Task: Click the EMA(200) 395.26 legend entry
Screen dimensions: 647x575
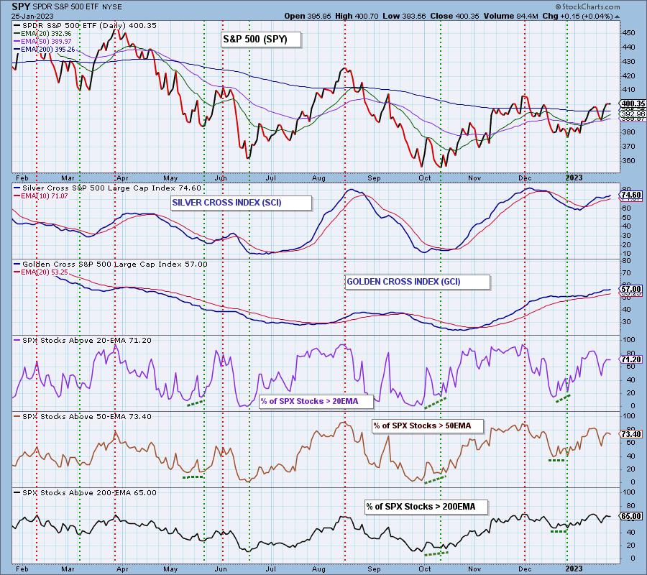Action: point(45,49)
